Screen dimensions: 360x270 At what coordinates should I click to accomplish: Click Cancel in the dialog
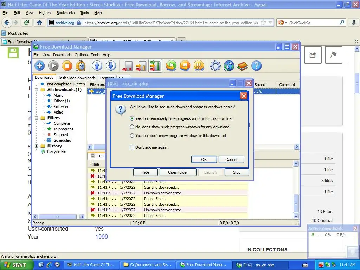(231, 160)
